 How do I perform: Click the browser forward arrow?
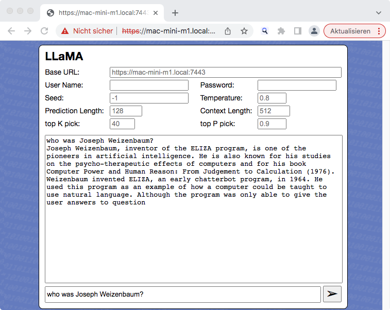point(28,31)
